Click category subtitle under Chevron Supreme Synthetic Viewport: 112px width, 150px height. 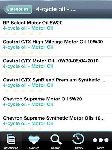(28, 123)
